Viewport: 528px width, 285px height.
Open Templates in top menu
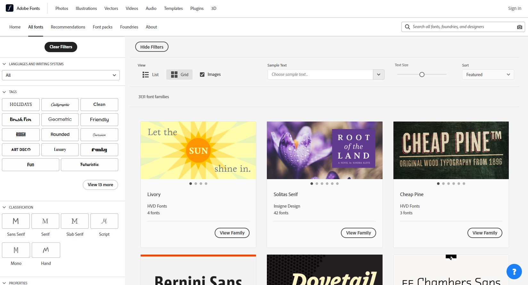173,8
